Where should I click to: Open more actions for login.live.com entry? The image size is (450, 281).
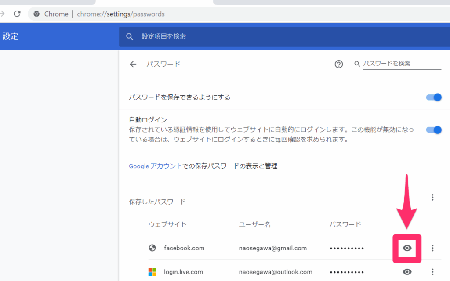432,272
